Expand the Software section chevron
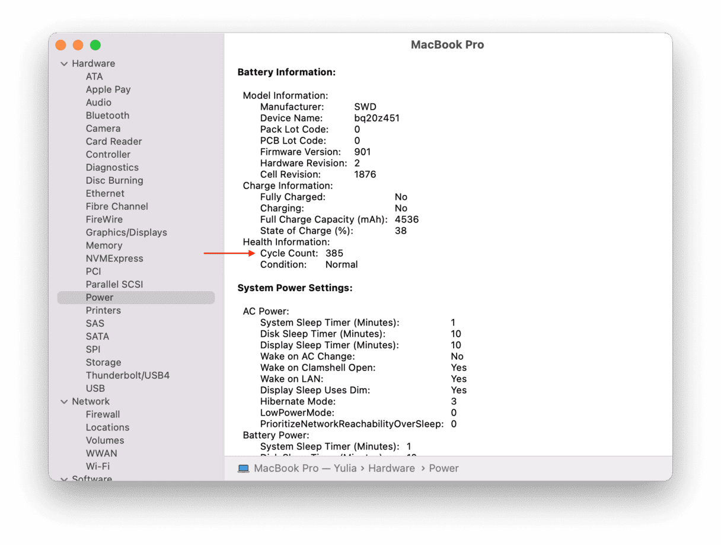Image resolution: width=721 pixels, height=545 pixels. coord(64,479)
